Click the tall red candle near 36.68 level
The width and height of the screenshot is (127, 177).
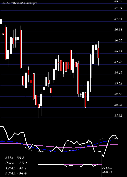pyautogui.click(x=21, y=49)
